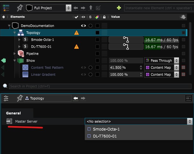Click the pin icon beside Full Project
The height and width of the screenshot is (154, 194).
point(19,8)
